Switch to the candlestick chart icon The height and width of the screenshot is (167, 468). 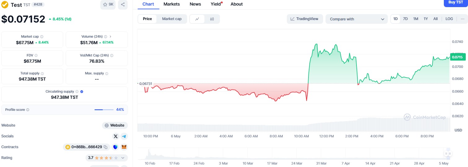[212, 19]
